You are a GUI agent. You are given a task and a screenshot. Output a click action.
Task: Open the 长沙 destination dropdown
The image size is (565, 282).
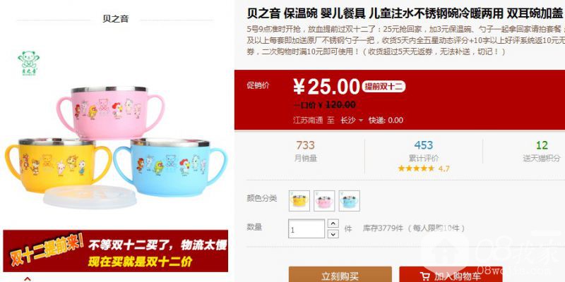pos(352,120)
